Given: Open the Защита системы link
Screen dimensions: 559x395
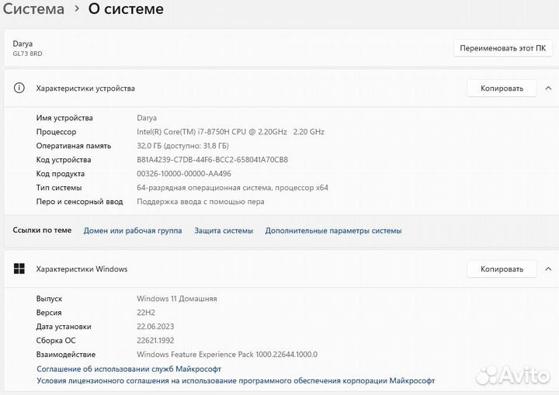Looking at the screenshot, I should 224,230.
